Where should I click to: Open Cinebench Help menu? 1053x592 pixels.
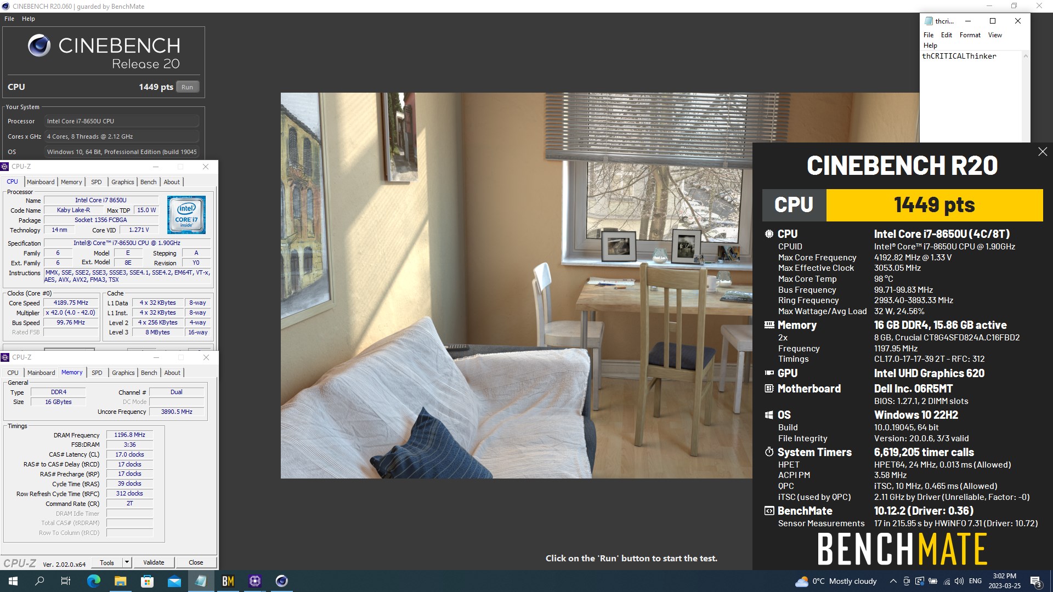click(29, 19)
